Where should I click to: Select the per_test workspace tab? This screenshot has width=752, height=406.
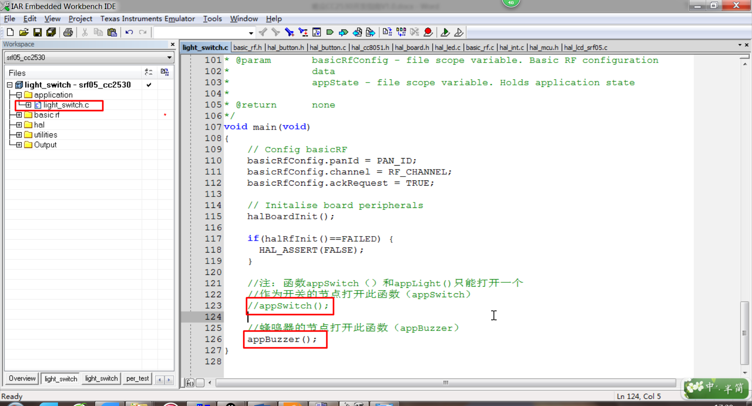tap(137, 379)
